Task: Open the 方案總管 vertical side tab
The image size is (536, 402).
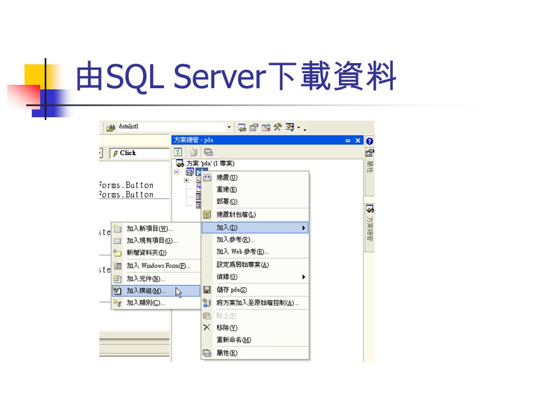Action: coord(370,228)
